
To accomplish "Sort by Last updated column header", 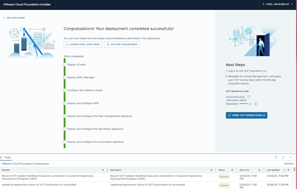I will click(273, 170).
